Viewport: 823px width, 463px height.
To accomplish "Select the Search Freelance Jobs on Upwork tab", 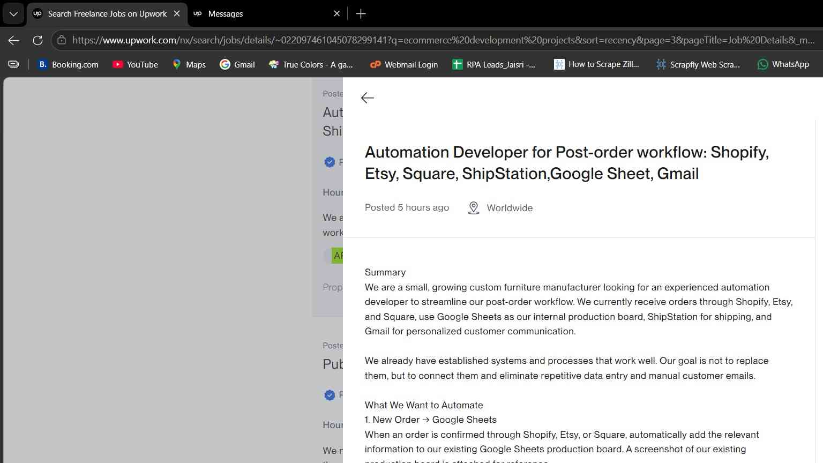I will [107, 14].
